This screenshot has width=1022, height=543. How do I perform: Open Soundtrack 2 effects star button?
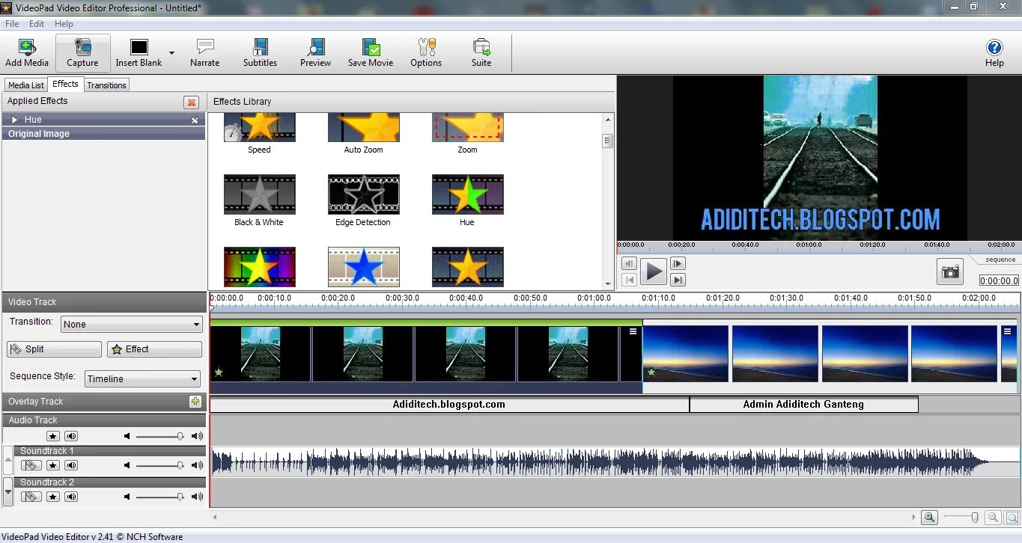[x=53, y=497]
